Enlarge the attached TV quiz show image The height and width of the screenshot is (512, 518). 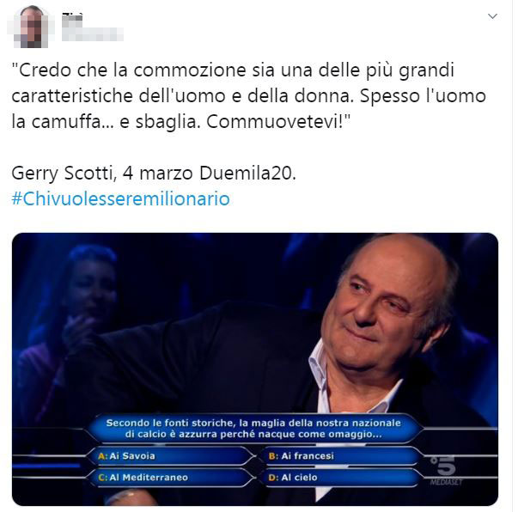(x=255, y=369)
